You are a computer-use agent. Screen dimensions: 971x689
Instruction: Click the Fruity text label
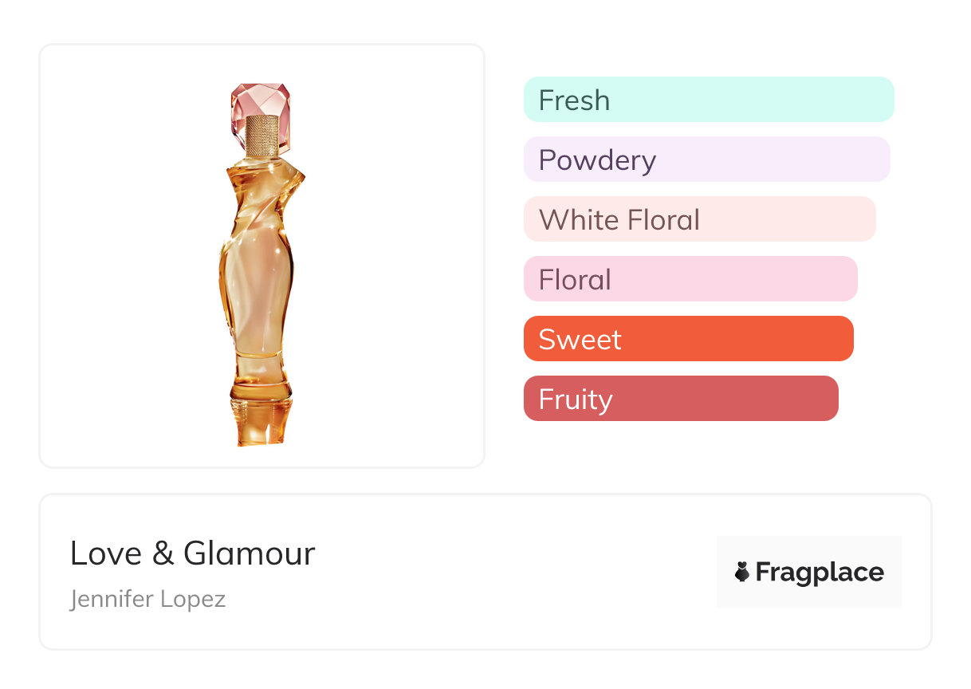(x=575, y=399)
